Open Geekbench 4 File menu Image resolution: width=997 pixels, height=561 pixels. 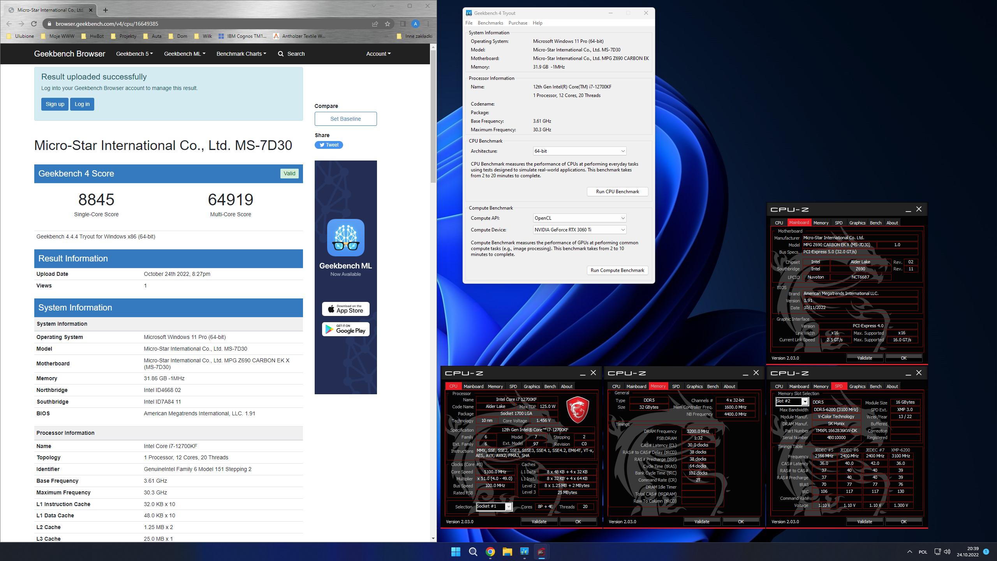[x=469, y=23]
